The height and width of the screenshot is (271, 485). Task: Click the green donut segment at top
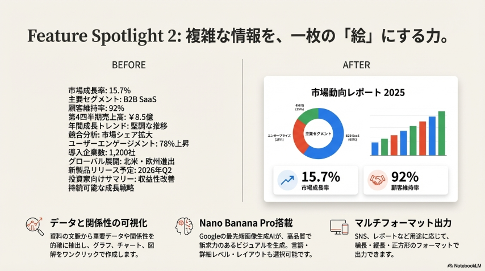[x=307, y=114]
